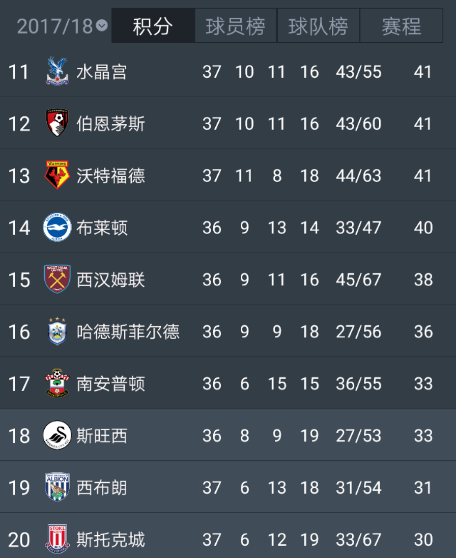Click the Huddersfield club crest
The height and width of the screenshot is (558, 456).
point(57,331)
